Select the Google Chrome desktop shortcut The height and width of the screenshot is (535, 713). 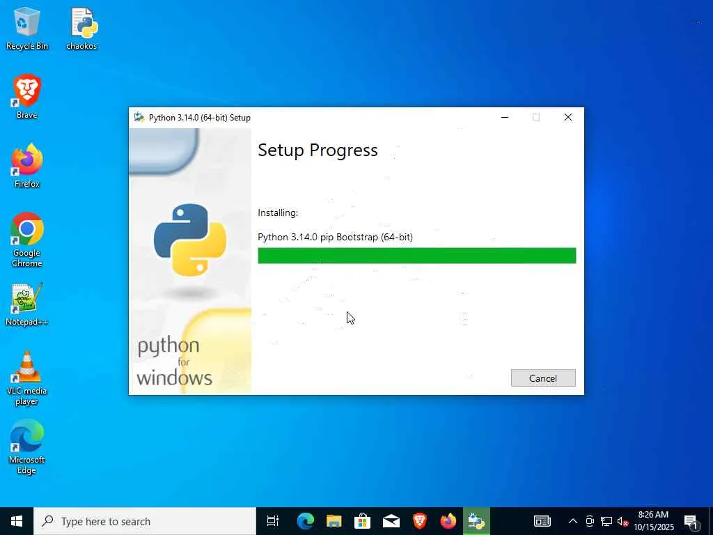[x=27, y=240]
